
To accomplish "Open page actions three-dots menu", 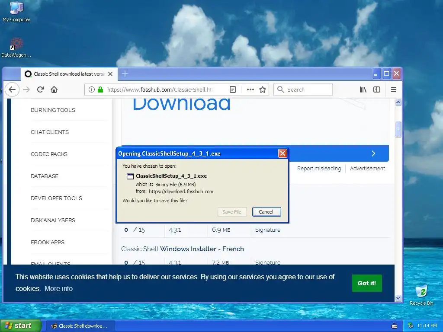I will pos(250,89).
